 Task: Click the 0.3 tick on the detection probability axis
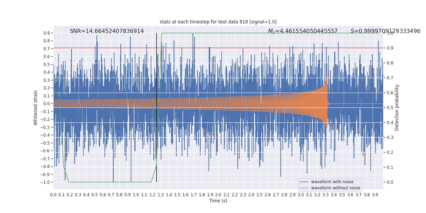[390, 138]
